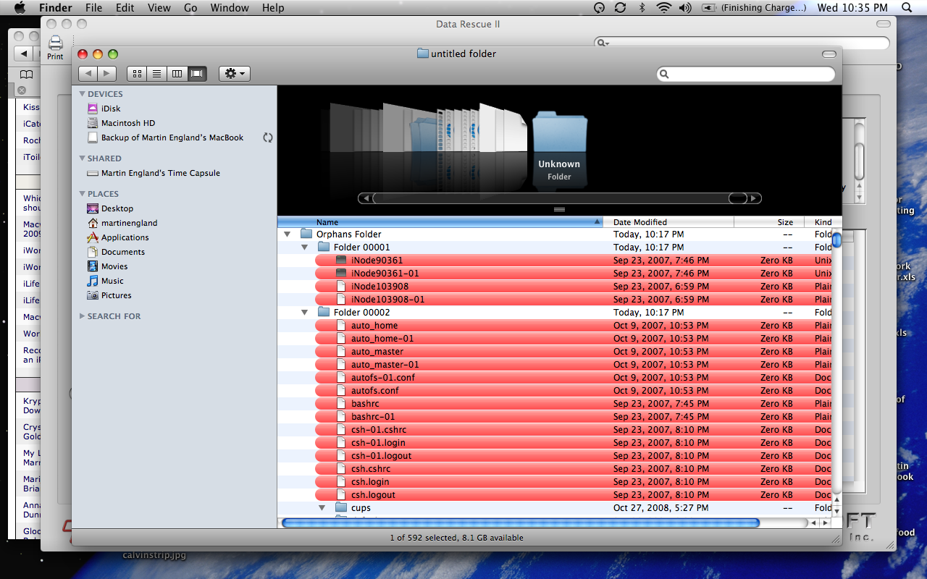
Task: Open the File menu
Action: coord(93,8)
